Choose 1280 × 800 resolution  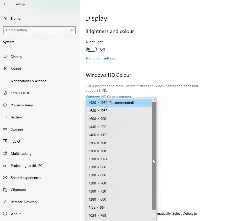(119, 175)
